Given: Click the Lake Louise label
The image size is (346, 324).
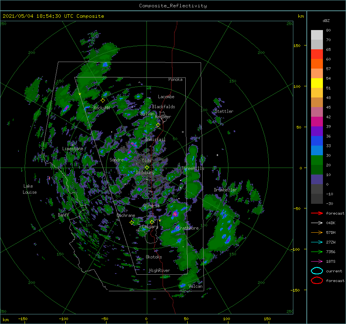Looking at the screenshot, I should (x=30, y=189).
